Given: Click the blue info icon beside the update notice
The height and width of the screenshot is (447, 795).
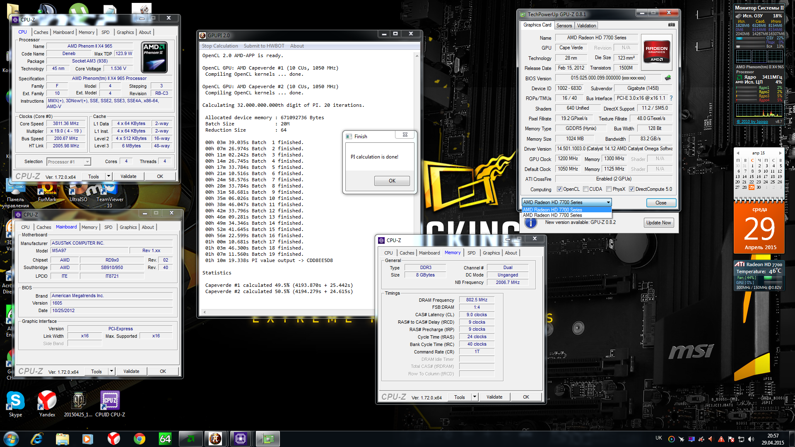Looking at the screenshot, I should pyautogui.click(x=531, y=223).
